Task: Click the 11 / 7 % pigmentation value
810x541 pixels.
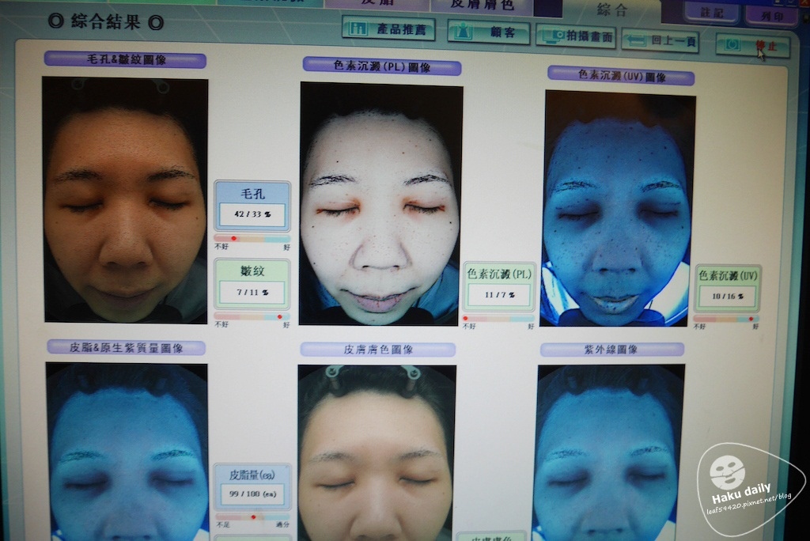Action: (499, 295)
